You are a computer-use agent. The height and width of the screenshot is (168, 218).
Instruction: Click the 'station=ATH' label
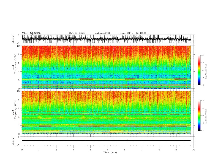coord(102,33)
